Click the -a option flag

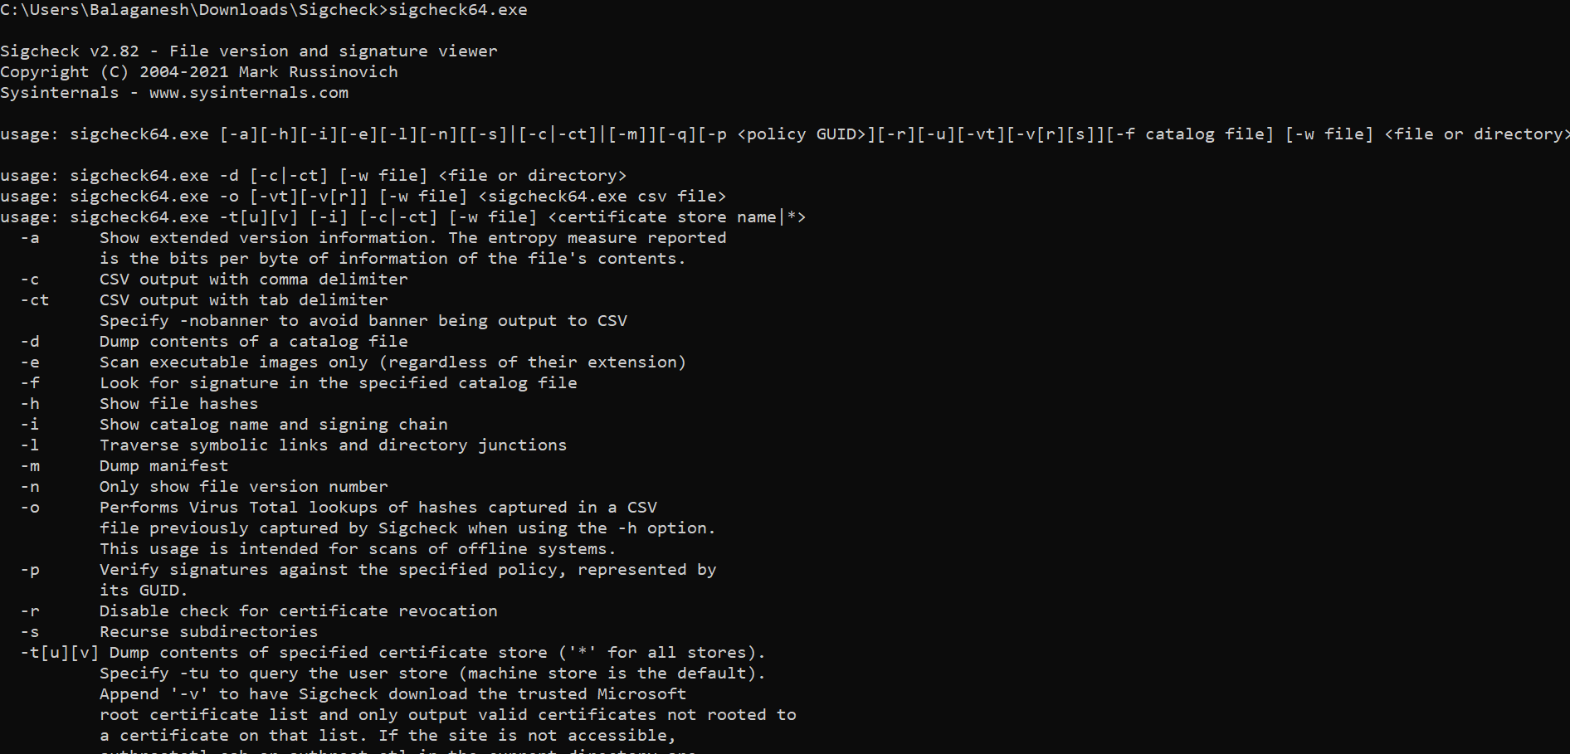tap(30, 238)
